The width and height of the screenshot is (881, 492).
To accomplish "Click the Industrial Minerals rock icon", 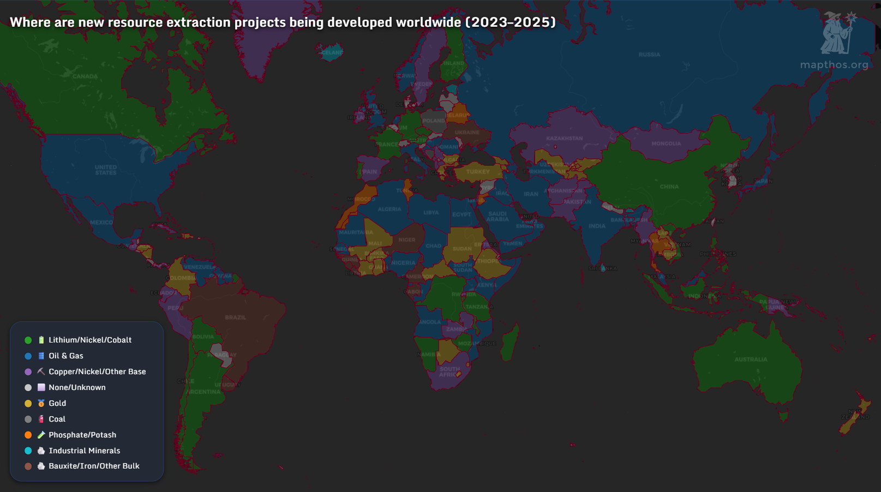I will coord(41,451).
